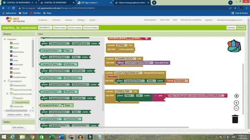Open the Generar dropdown menu
Image resolution: width=250 pixels, height=140 pixels.
pyautogui.click(x=69, y=20)
